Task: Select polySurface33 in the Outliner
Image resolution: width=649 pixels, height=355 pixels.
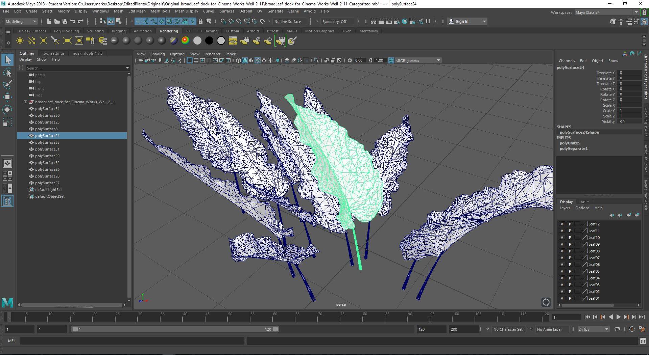Action: coord(47,142)
